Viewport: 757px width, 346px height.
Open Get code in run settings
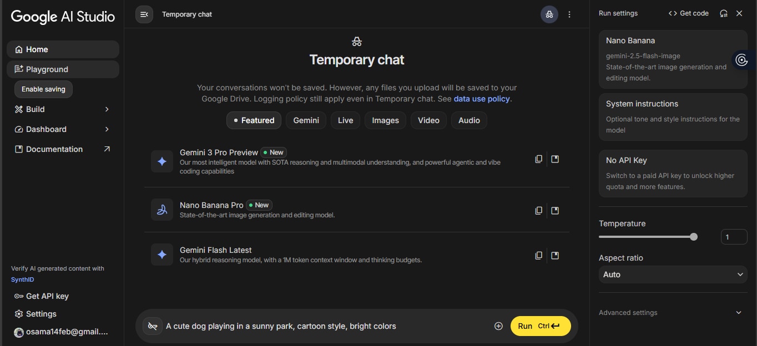pos(689,13)
